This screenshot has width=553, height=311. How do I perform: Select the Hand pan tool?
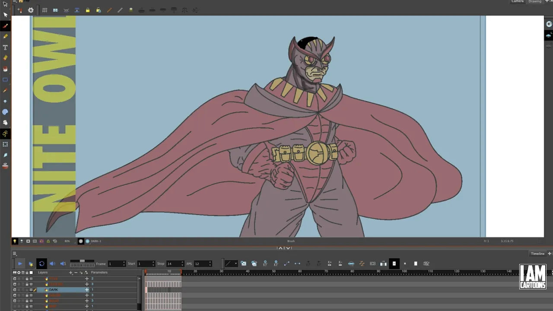click(5, 123)
